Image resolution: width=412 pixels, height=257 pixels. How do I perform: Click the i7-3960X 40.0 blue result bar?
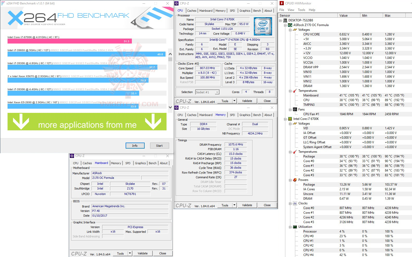[x=87, y=54]
